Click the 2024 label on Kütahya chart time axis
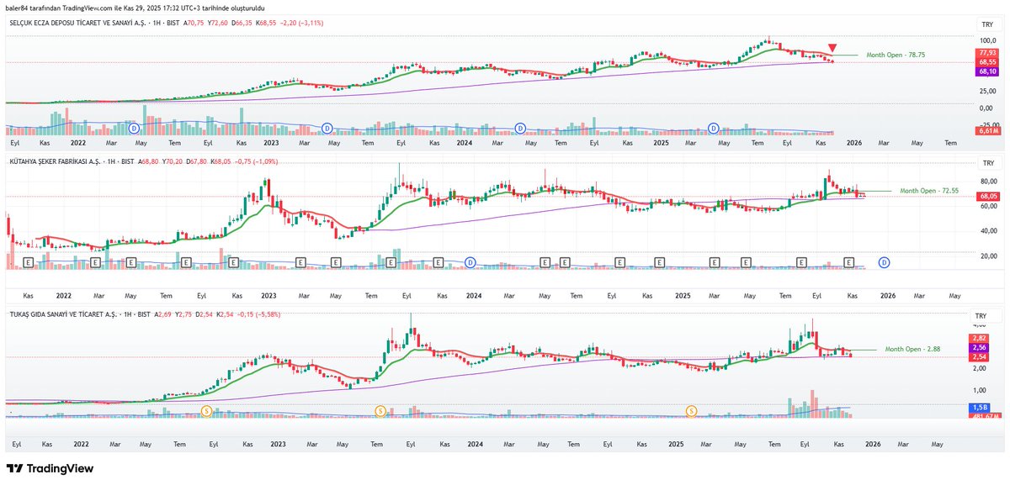Screen dimensions: 1010x485 [474, 296]
